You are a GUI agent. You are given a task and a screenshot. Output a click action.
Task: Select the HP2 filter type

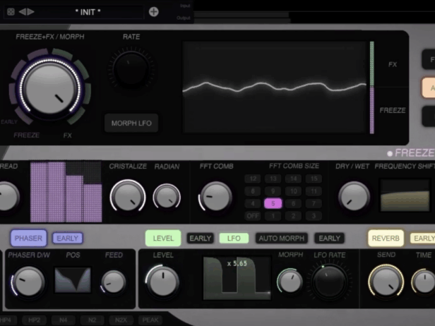coord(34,320)
